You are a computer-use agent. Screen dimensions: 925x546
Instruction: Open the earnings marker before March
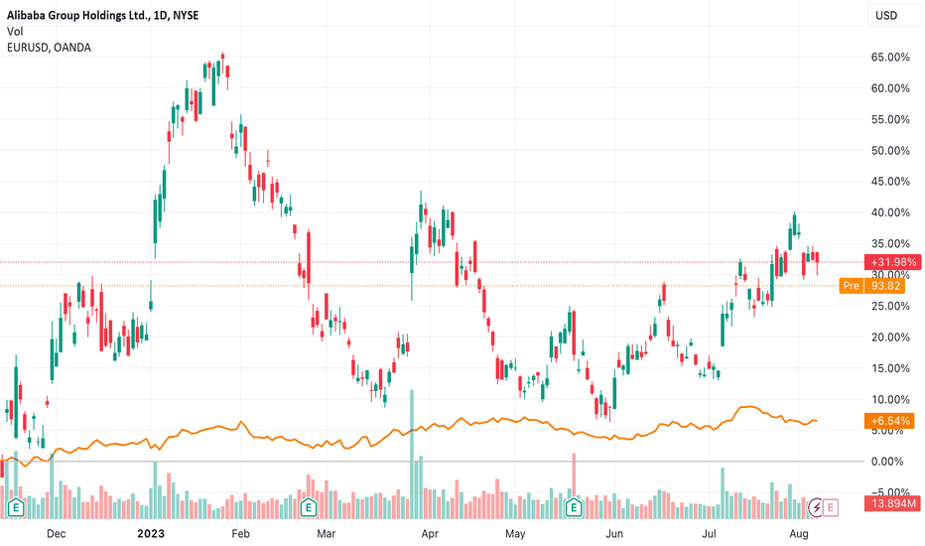coord(308,507)
